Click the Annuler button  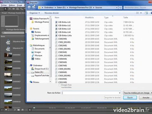146,98
